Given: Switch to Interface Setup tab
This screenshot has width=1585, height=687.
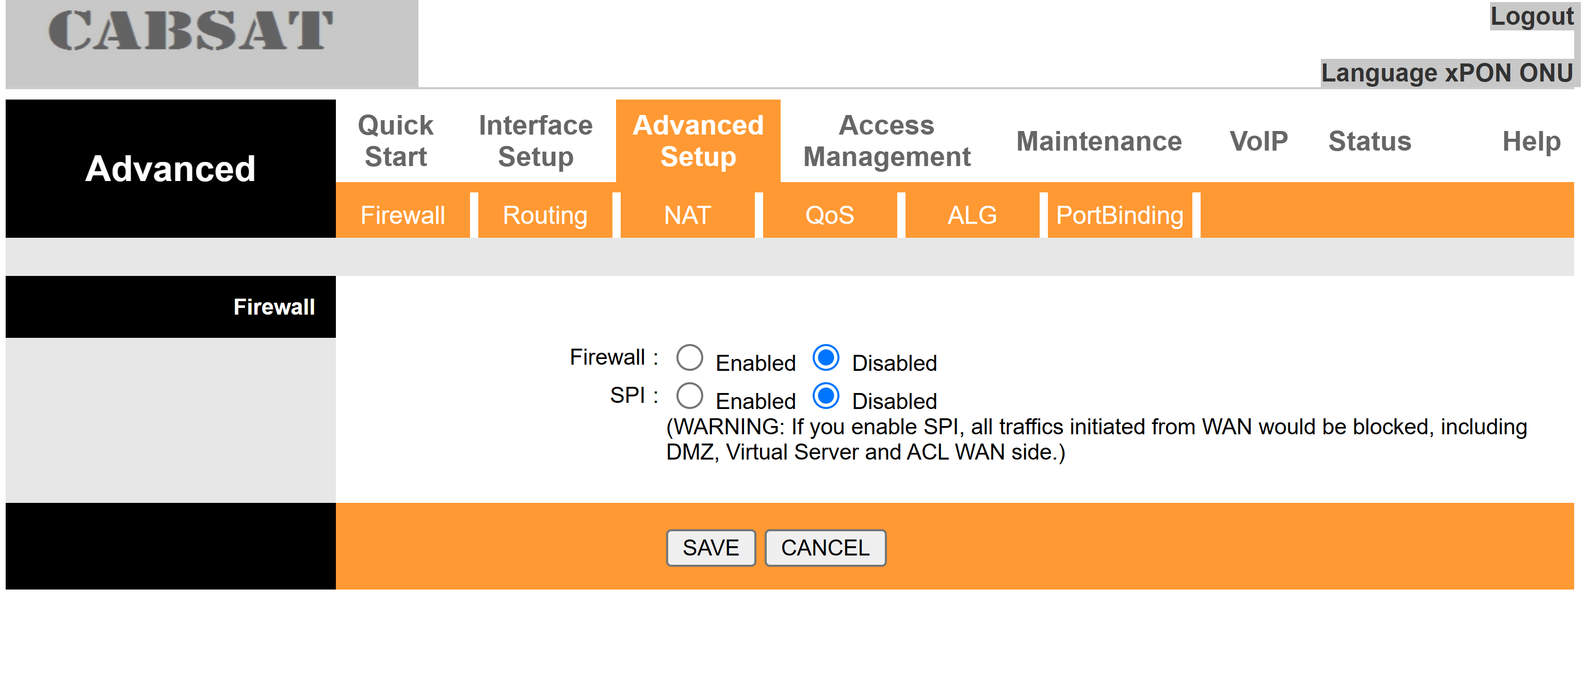Looking at the screenshot, I should [536, 141].
